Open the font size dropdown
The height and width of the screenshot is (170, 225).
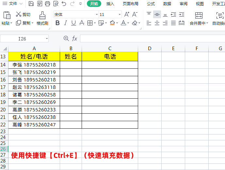coord(120,14)
